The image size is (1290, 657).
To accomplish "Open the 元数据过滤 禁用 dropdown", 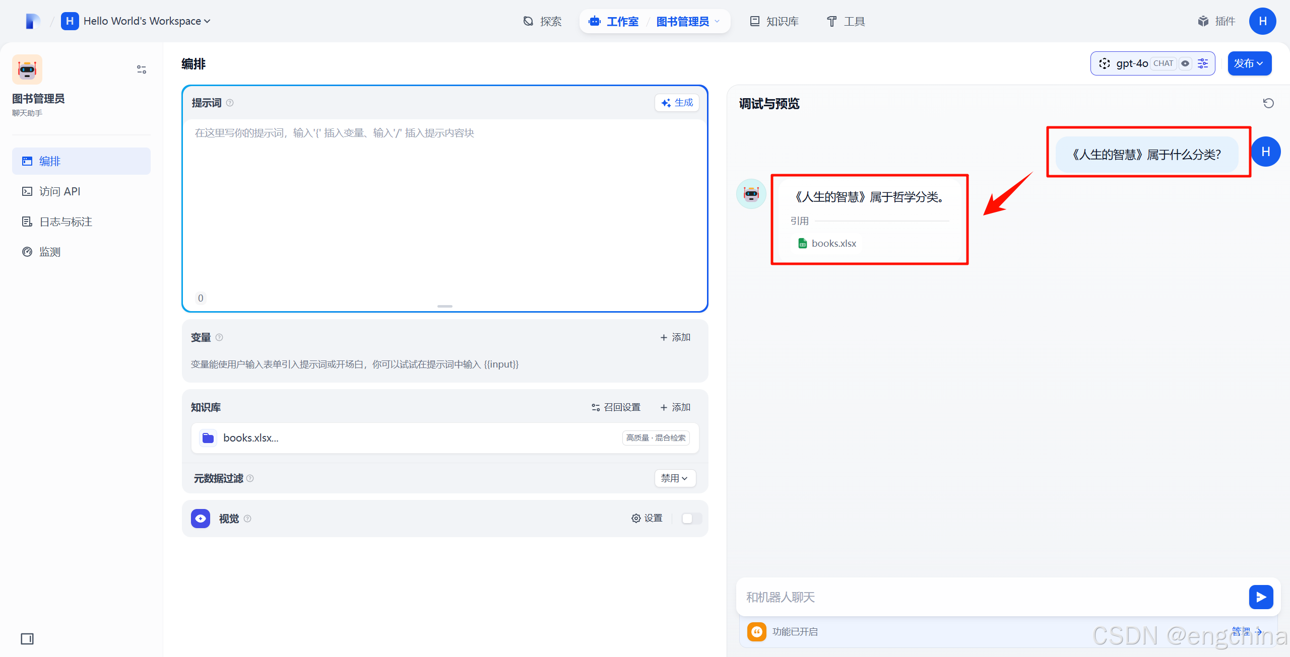I will point(675,478).
